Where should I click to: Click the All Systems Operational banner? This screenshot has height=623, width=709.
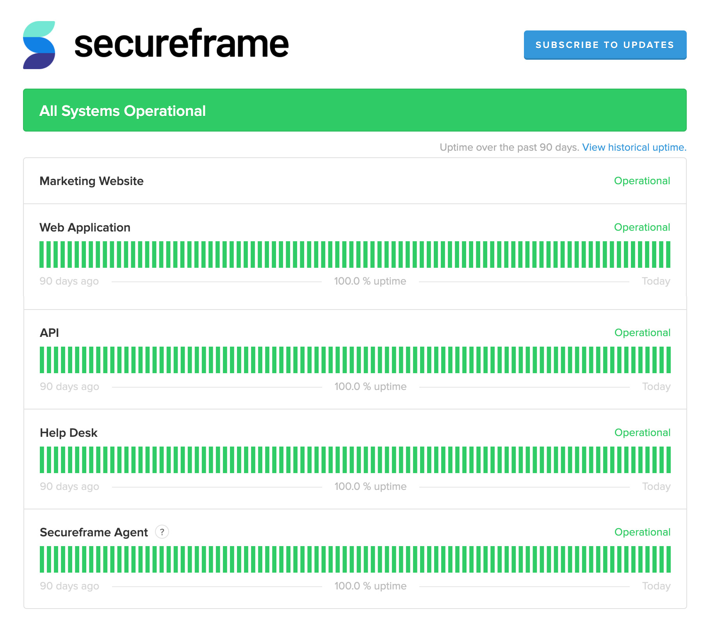[x=355, y=110]
